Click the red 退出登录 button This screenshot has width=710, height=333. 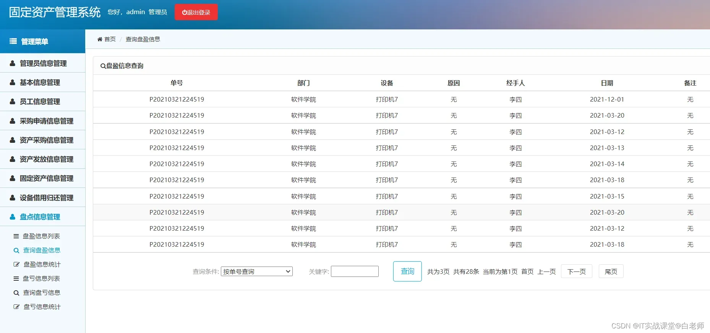coord(196,12)
